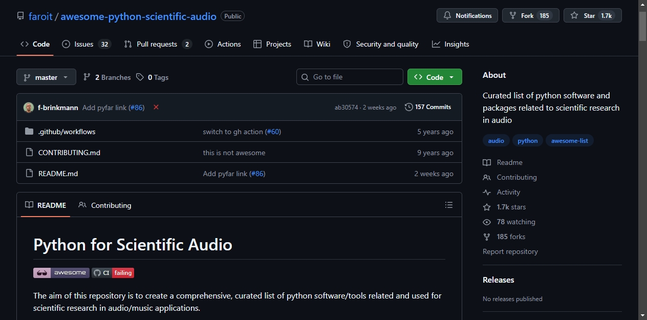Screen dimensions: 647x320
Task: Open the faroit owner link
Action: pos(40,16)
